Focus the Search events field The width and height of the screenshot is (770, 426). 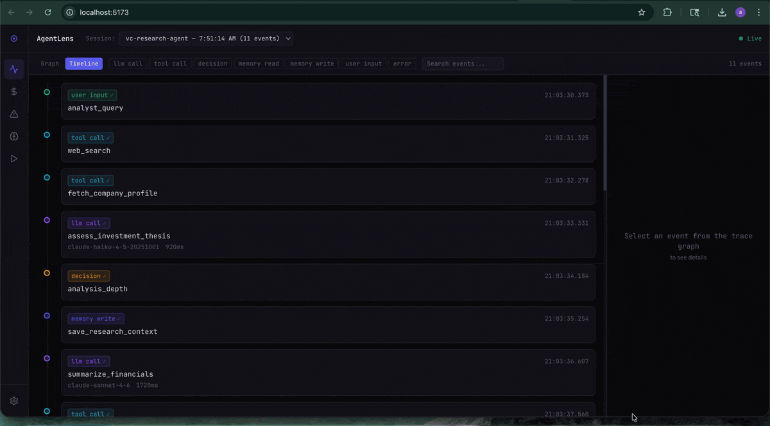click(x=463, y=63)
